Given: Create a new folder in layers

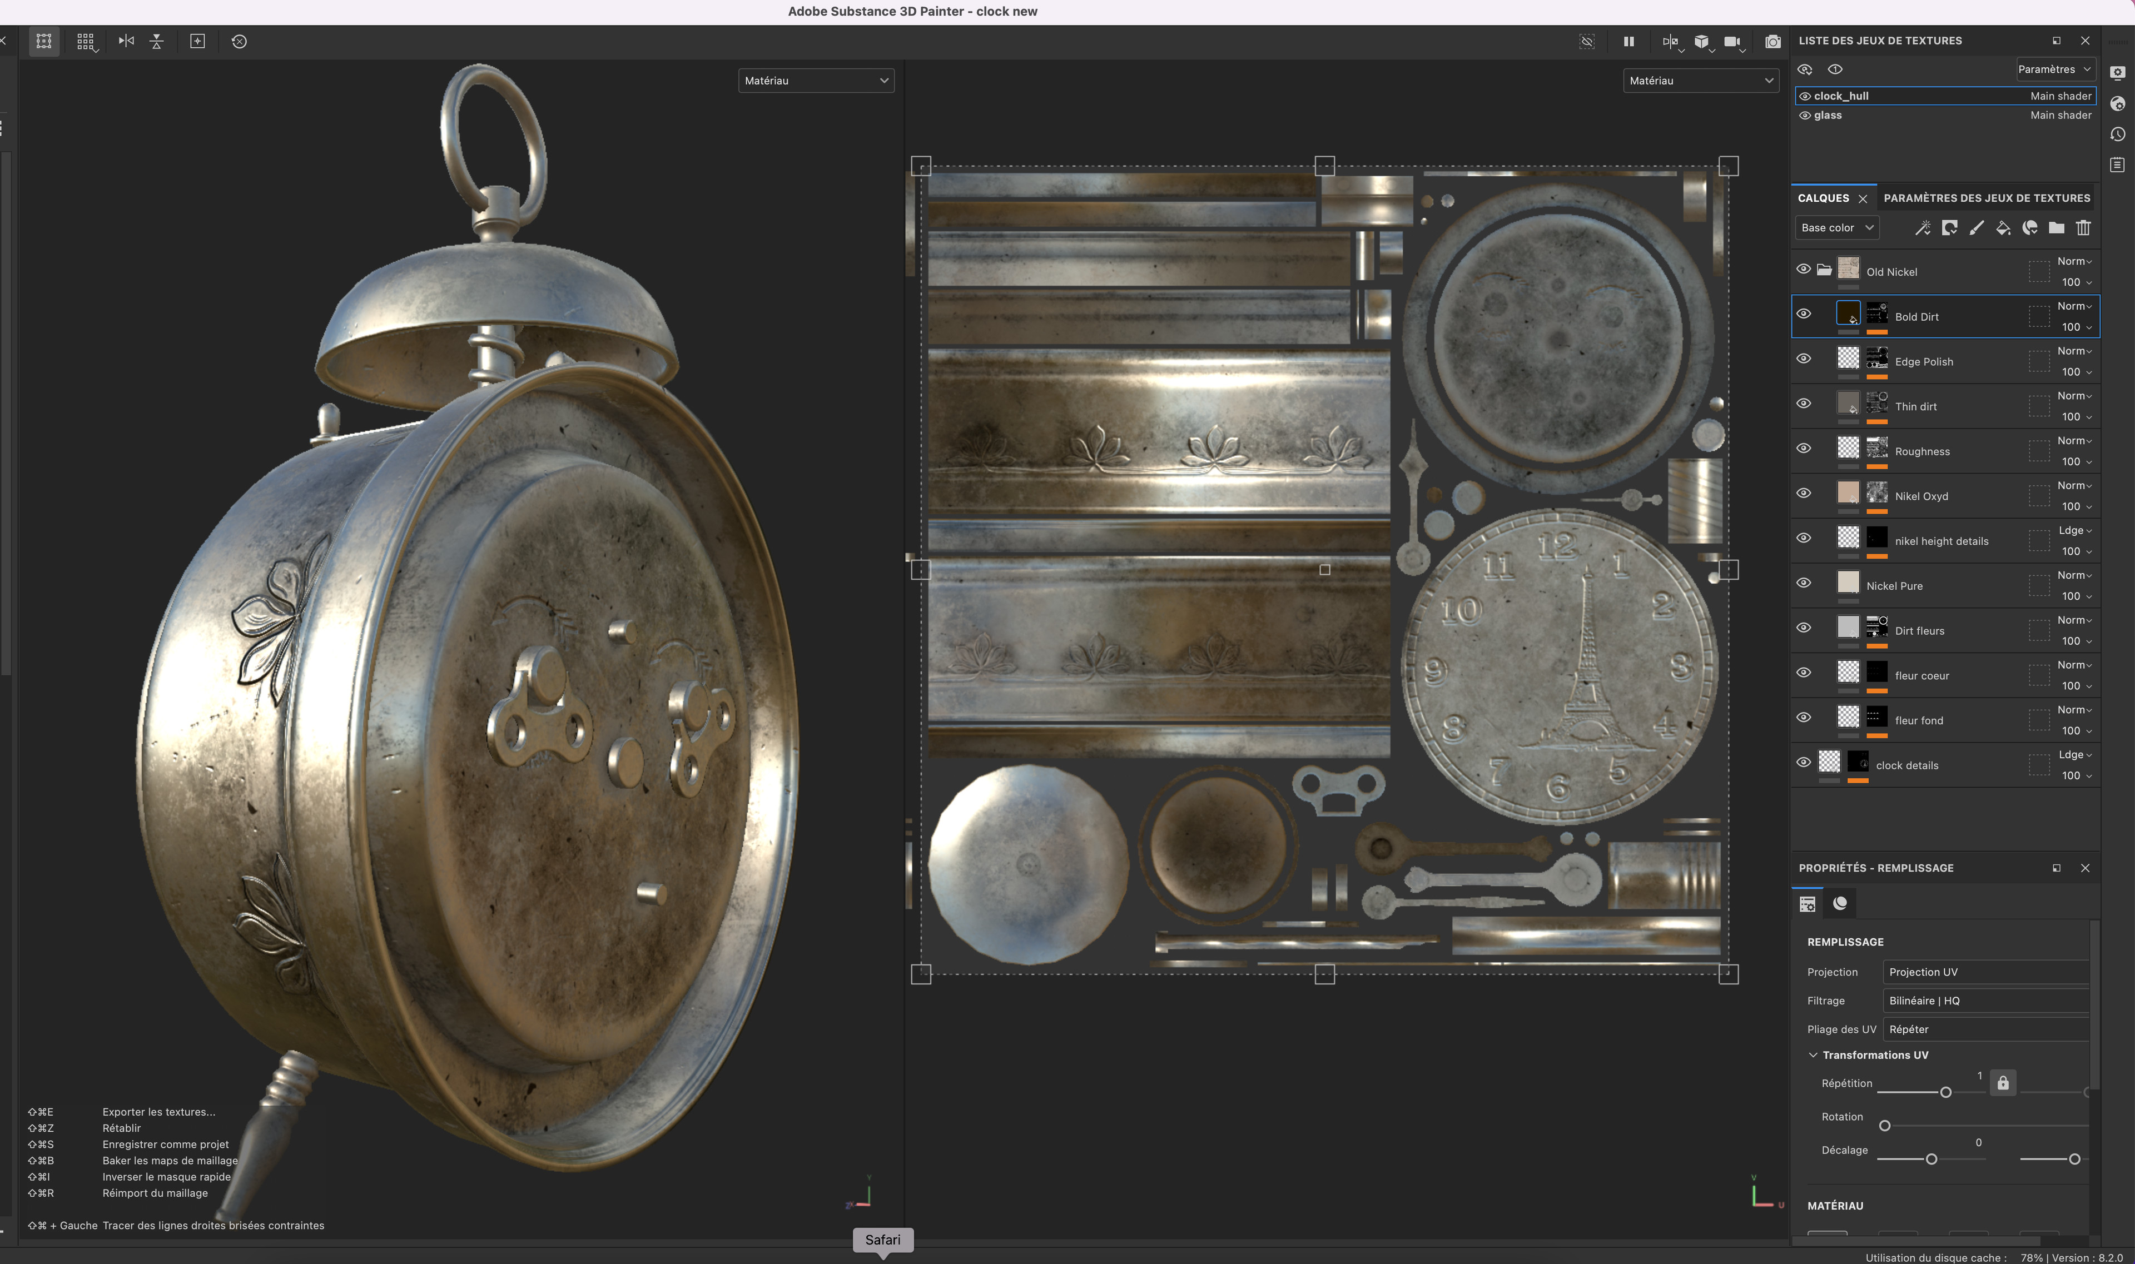Looking at the screenshot, I should coord(2057,227).
